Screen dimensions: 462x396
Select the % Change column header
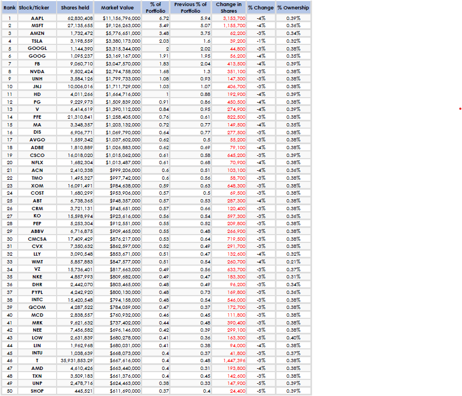tap(261, 8)
